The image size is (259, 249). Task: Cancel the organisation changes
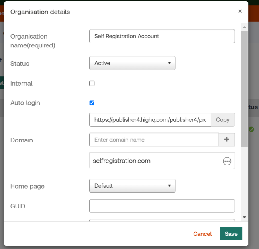pyautogui.click(x=202, y=234)
